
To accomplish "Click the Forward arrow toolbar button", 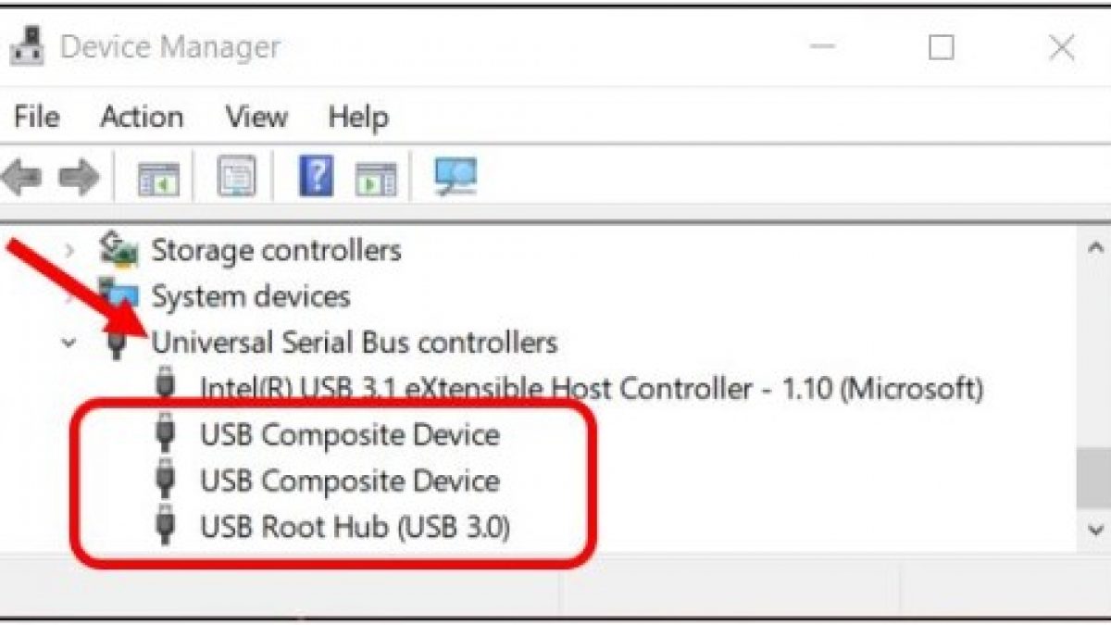I will pyautogui.click(x=79, y=176).
